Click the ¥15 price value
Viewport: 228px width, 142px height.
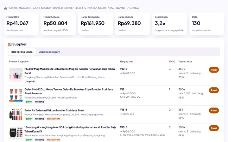122,89
